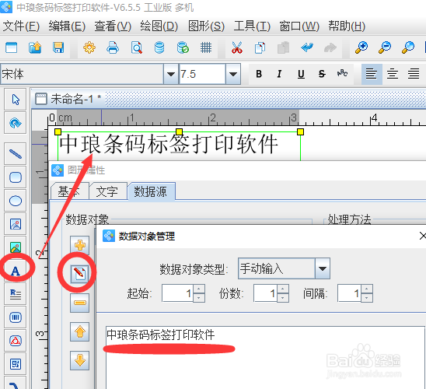The image size is (426, 389).
Task: Select the red triangle shape tool
Action: [16, 341]
